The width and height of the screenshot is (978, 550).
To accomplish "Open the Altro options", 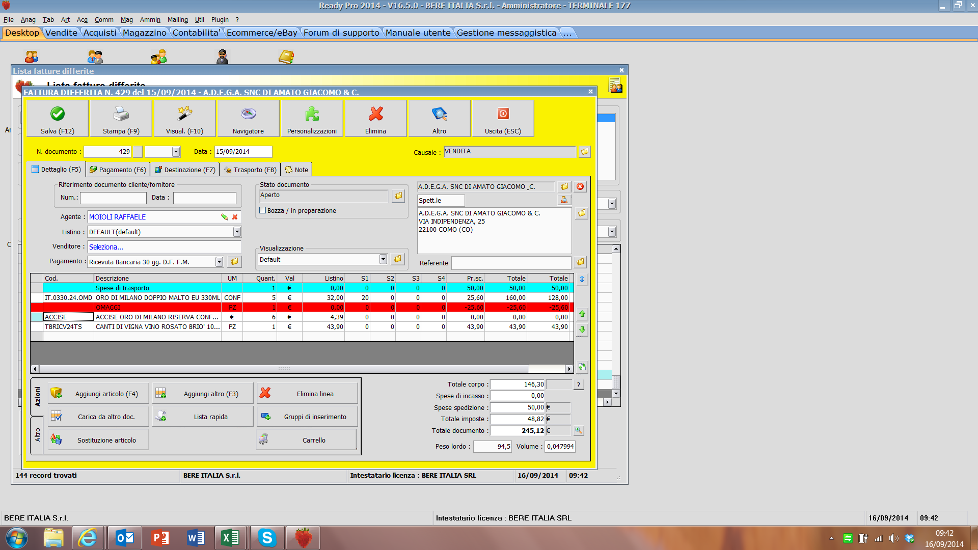I will (439, 118).
